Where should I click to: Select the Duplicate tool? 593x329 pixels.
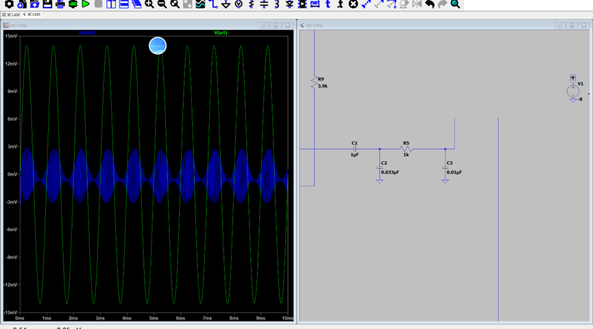pos(366,4)
